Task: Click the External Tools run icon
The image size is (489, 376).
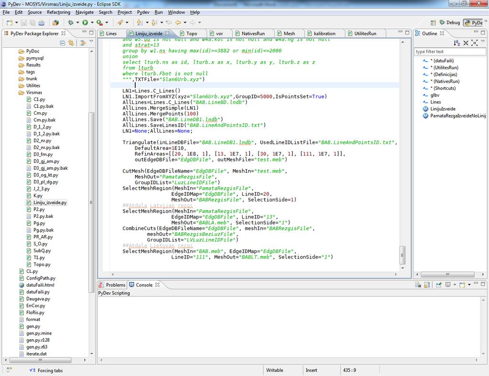Action: tap(99, 22)
